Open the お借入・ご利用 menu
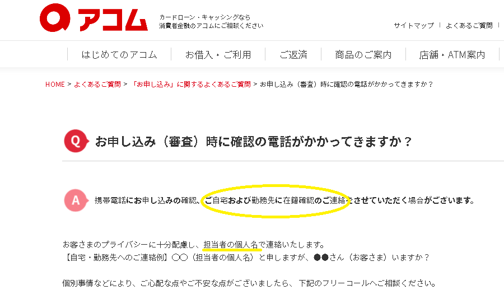Viewport: 504px width, 299px height. coord(218,55)
